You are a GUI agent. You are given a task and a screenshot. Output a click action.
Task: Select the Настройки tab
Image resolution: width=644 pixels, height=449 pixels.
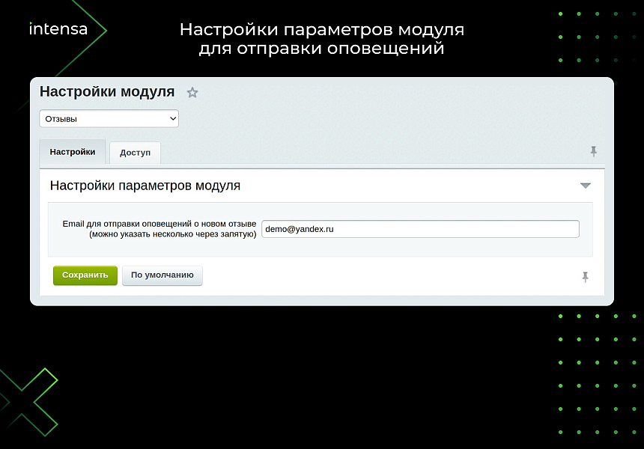click(73, 151)
